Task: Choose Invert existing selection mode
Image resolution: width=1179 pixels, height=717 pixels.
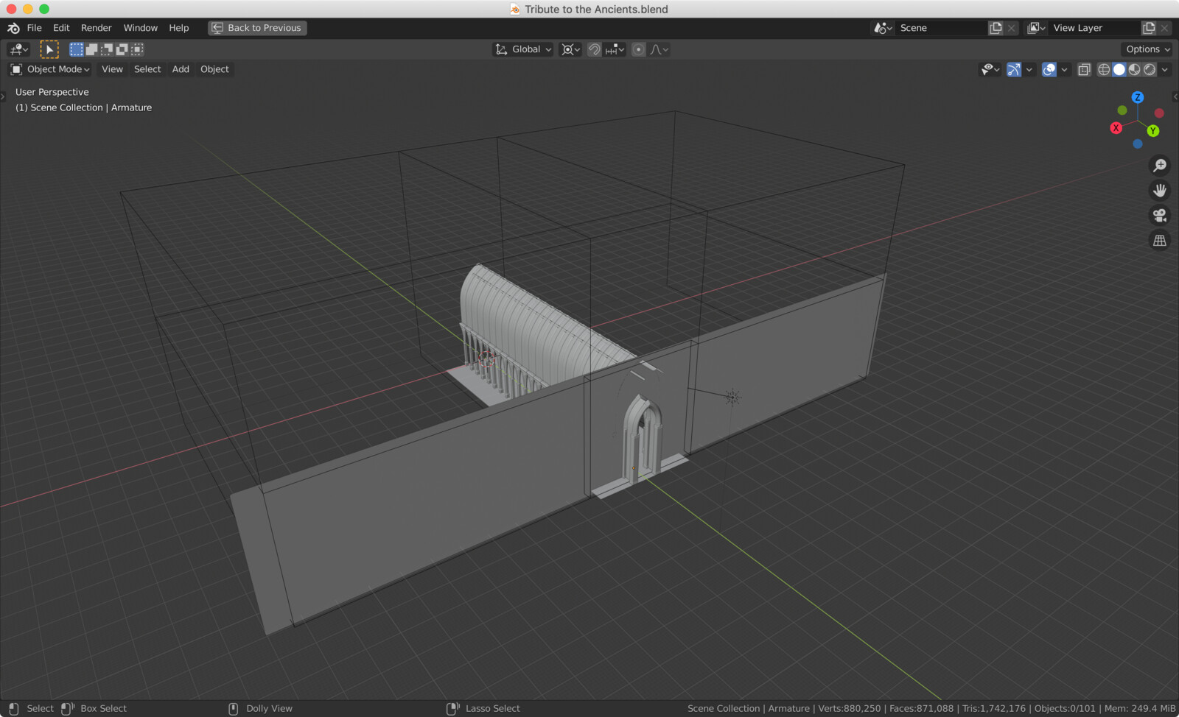Action: 122,49
